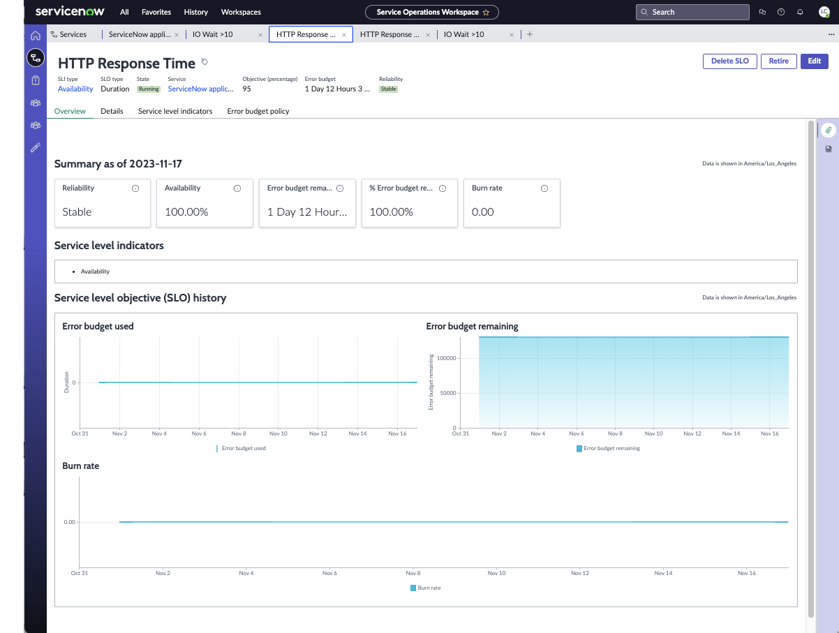This screenshot has width=839, height=633.
Task: Open the Favorites menu
Action: point(156,12)
